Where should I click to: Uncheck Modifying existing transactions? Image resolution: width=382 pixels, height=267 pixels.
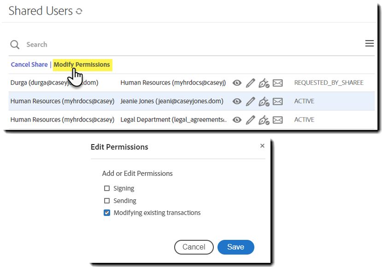[107, 213]
